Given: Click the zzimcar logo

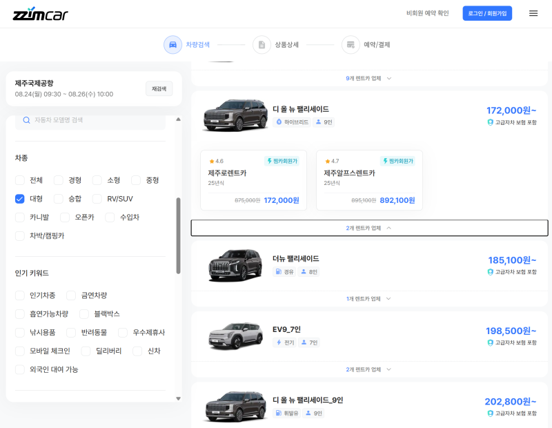Looking at the screenshot, I should pyautogui.click(x=40, y=14).
